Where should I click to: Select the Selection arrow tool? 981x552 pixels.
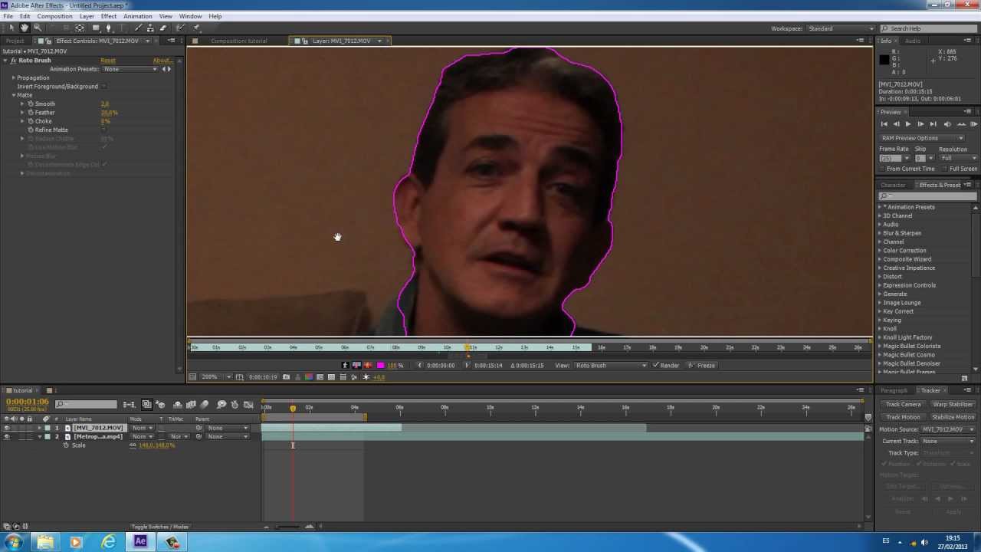[x=11, y=28]
